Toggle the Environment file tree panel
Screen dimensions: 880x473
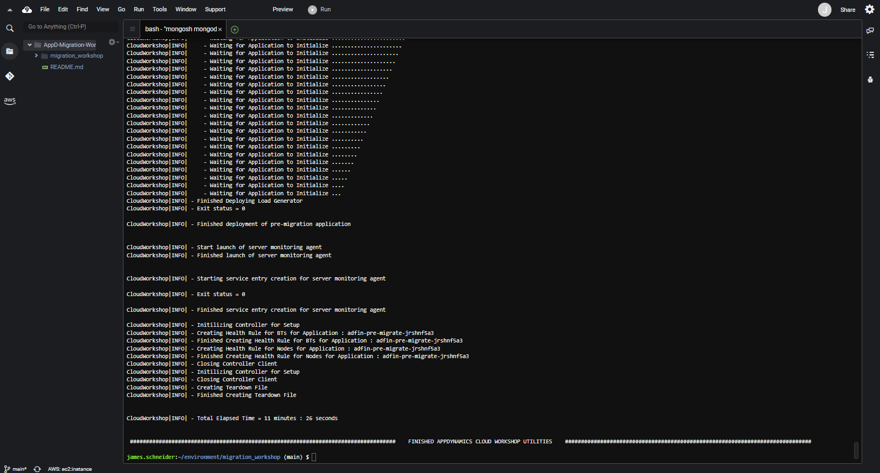click(x=10, y=51)
